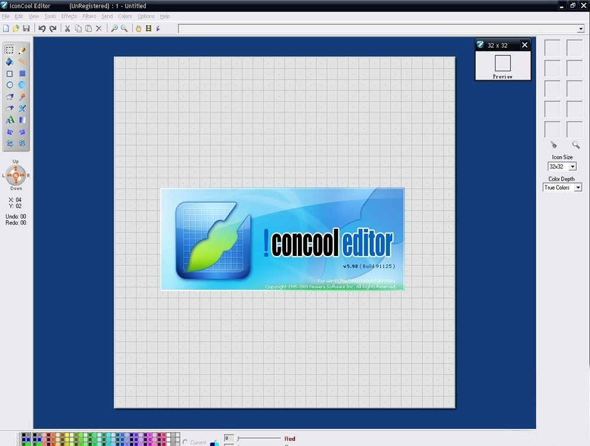The width and height of the screenshot is (590, 446).
Task: Click the IconCool Editor splash image
Action: click(x=283, y=240)
